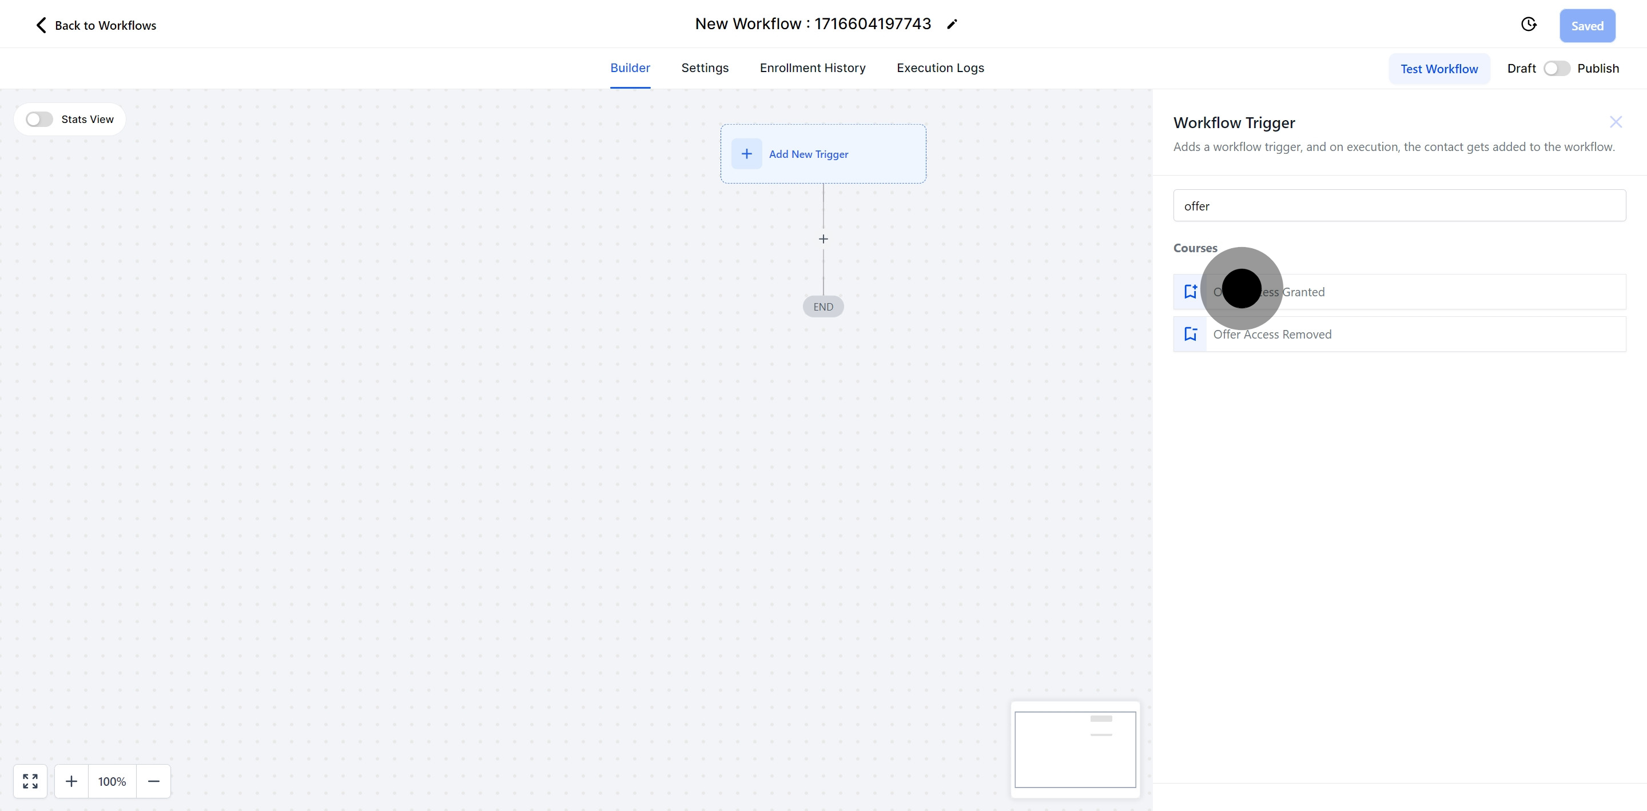
Task: Click the trigger search field containing offer
Action: tap(1399, 206)
